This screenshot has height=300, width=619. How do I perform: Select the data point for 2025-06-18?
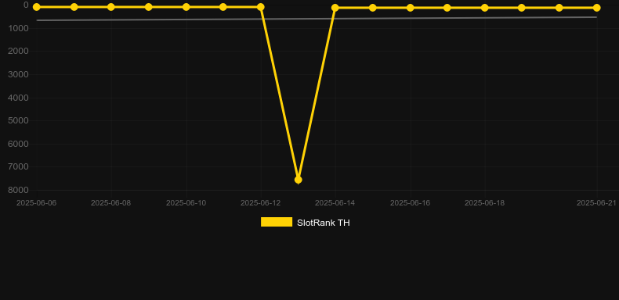tap(485, 8)
